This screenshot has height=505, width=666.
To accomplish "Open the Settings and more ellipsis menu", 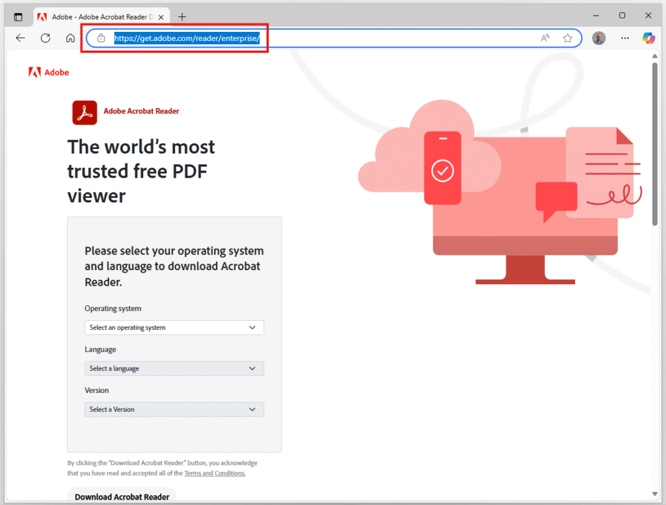I will coord(625,38).
